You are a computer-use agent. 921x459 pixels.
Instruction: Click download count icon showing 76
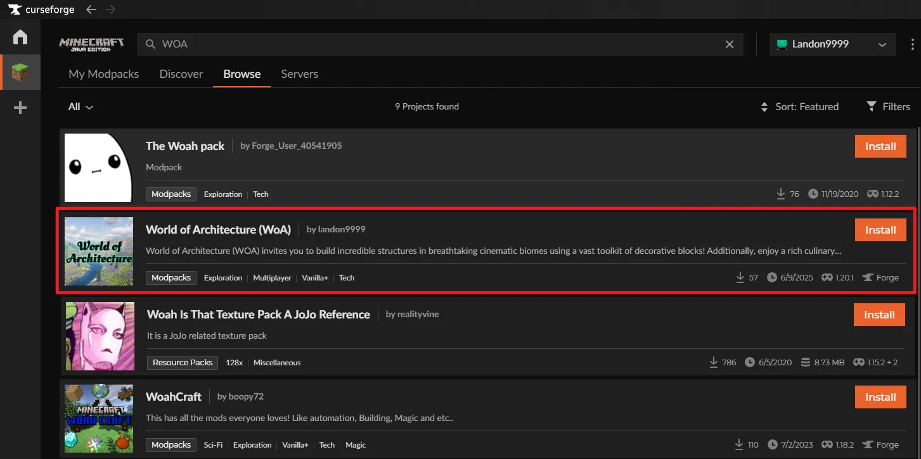(781, 194)
